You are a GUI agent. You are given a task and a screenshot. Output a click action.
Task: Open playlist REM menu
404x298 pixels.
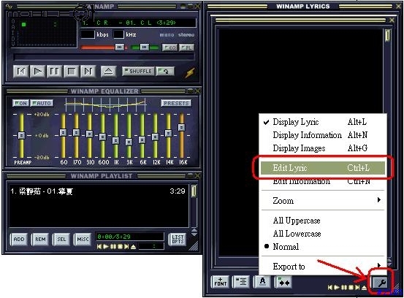(40, 240)
